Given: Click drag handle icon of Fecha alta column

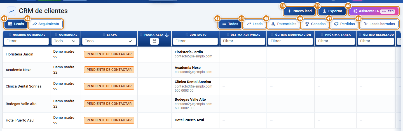Looking at the screenshot, I should pyautogui.click(x=141, y=35).
